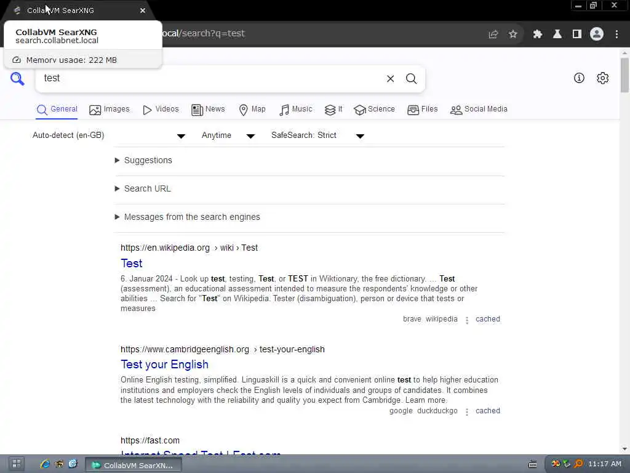
Task: Open the SafeSearch: Strict dropdown
Action: click(x=318, y=135)
